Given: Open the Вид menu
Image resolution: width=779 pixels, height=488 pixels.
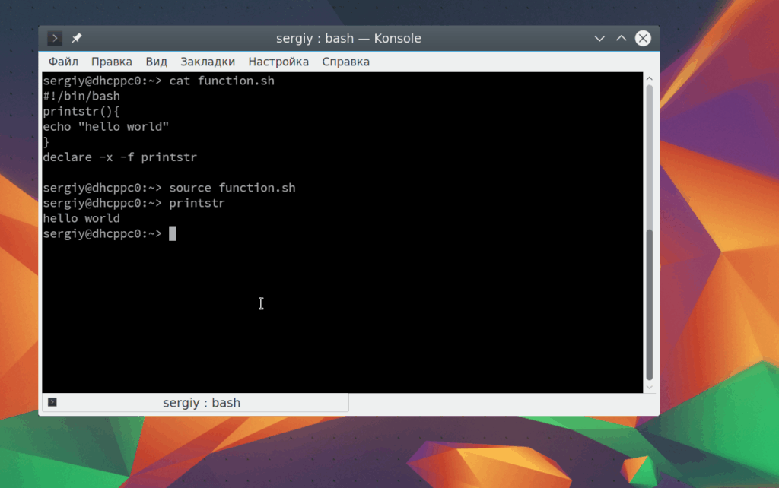Looking at the screenshot, I should [156, 62].
